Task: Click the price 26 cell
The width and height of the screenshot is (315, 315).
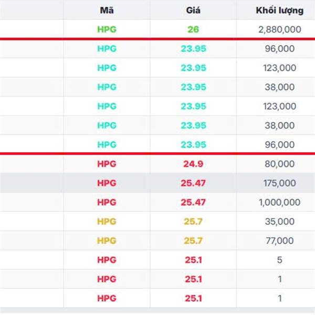Action: coord(193,29)
